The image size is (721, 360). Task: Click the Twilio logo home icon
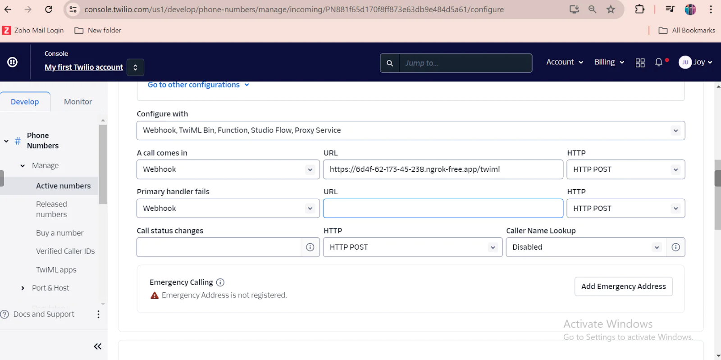click(x=13, y=62)
